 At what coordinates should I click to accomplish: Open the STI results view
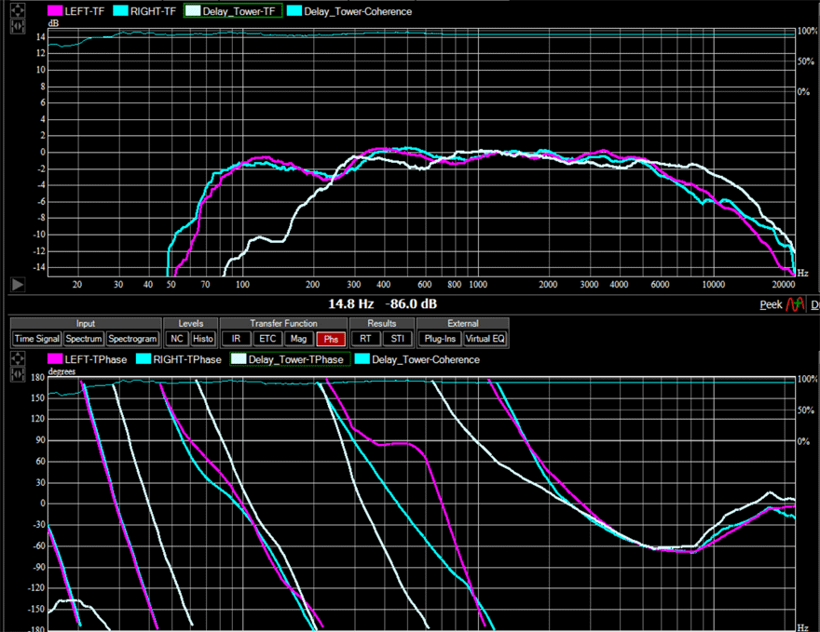tap(398, 339)
